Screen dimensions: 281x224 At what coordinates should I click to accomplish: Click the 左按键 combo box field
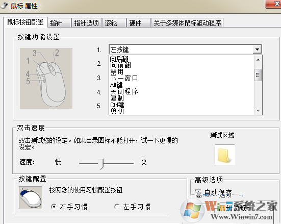point(185,49)
